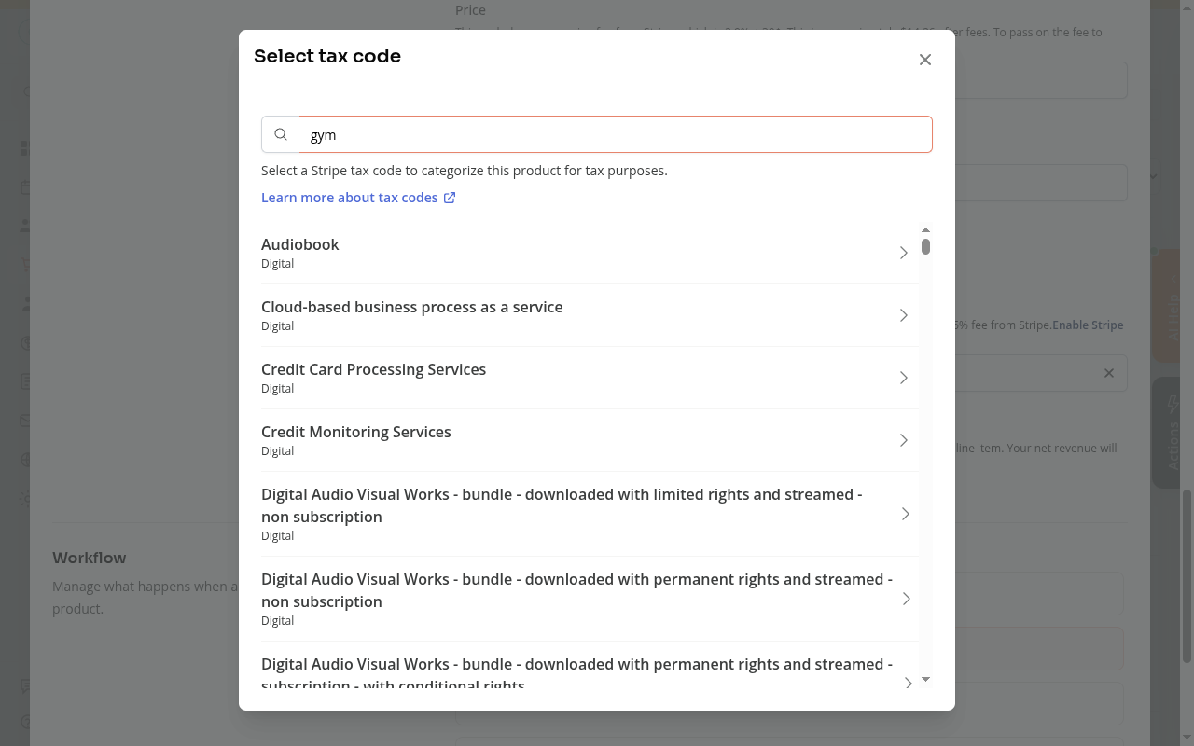Click external link icon beside Learn more

(450, 198)
